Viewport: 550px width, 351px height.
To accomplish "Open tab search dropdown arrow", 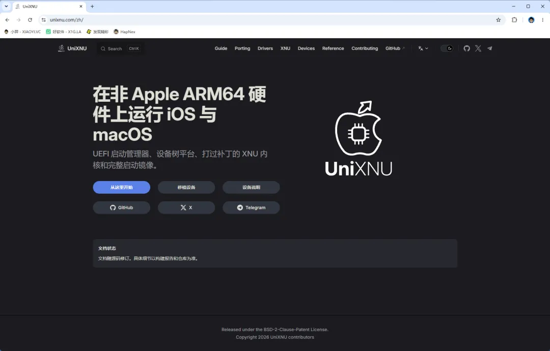I will (x=6, y=6).
